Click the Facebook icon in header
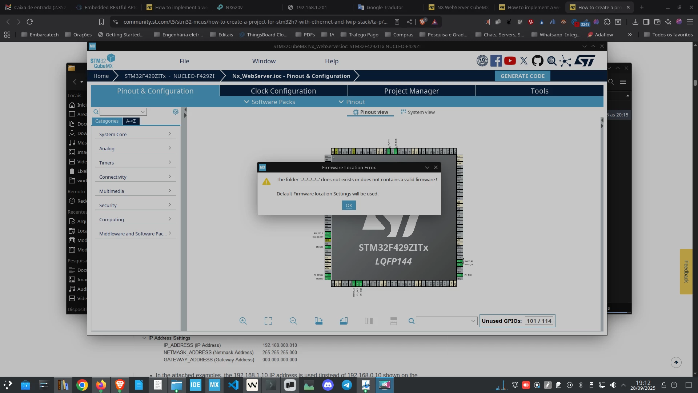 (x=496, y=61)
